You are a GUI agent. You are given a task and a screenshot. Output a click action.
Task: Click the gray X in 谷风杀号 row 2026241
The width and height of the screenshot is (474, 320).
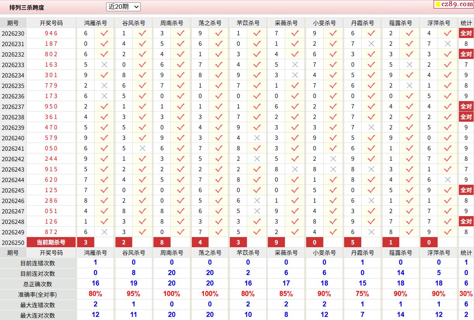(x=142, y=148)
